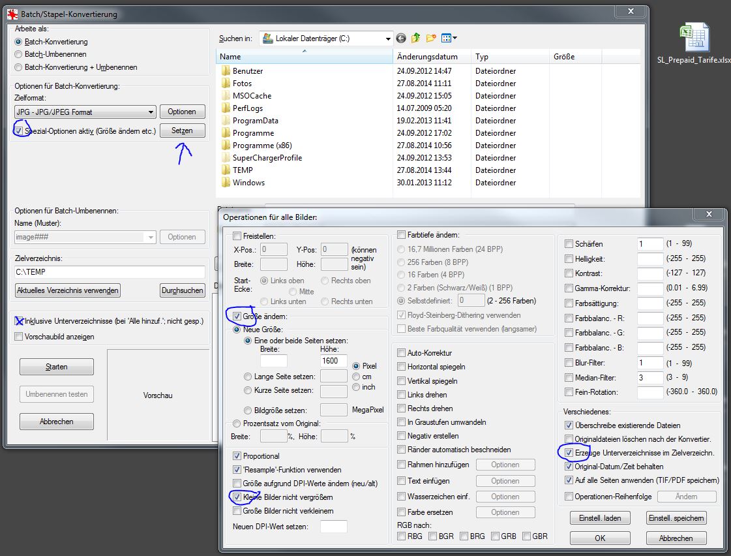Check Horizontal spiegeln option
This screenshot has height=556, width=731.
coord(402,367)
